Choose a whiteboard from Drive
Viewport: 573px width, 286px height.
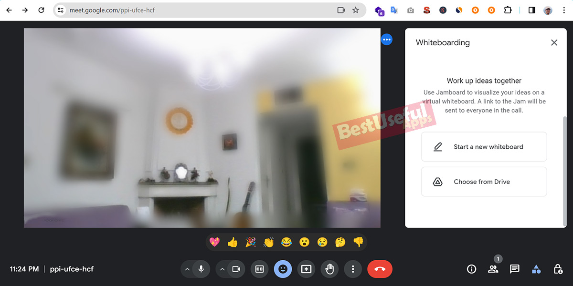[x=484, y=182]
